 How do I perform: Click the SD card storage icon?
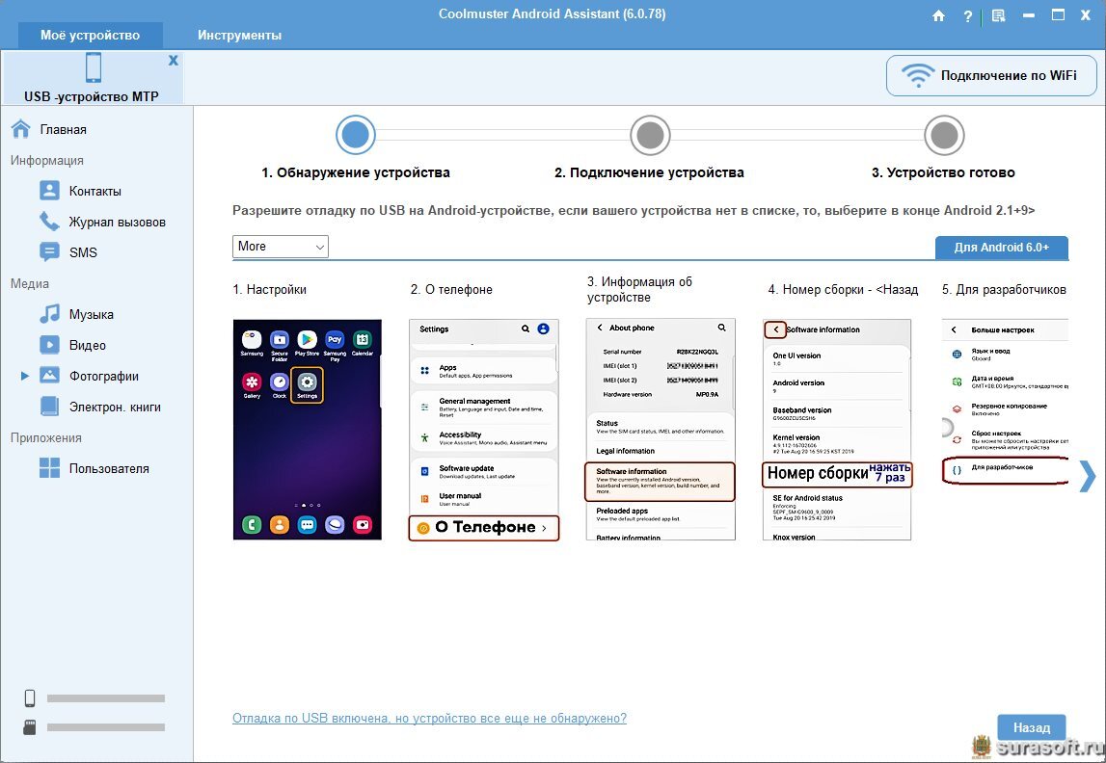pyautogui.click(x=30, y=727)
